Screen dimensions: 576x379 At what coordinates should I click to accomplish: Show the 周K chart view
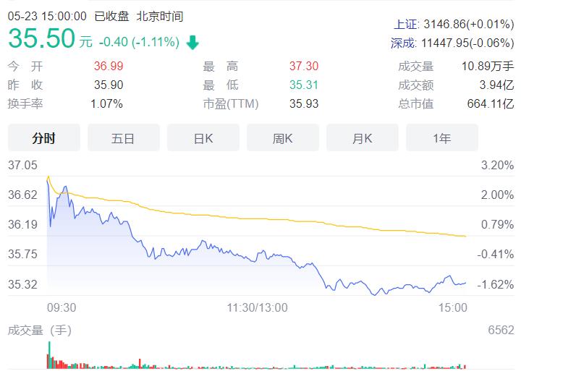coord(282,138)
